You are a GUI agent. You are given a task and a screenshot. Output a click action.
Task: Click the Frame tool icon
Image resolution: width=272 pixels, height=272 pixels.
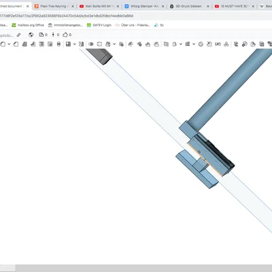coord(188,44)
